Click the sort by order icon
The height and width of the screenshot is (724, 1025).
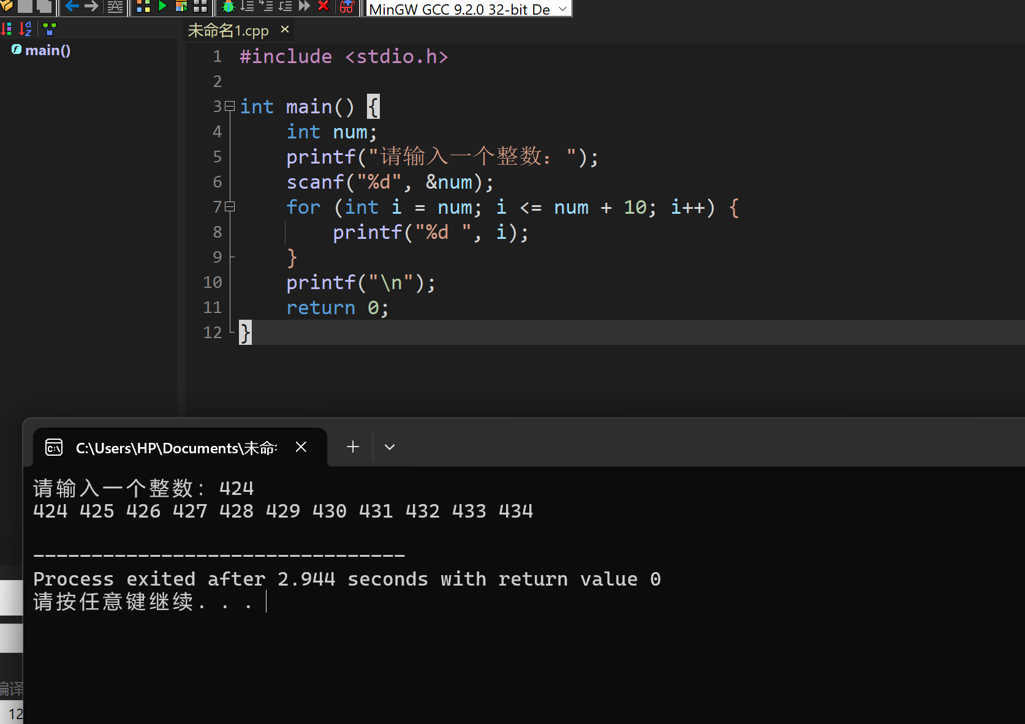(x=7, y=29)
